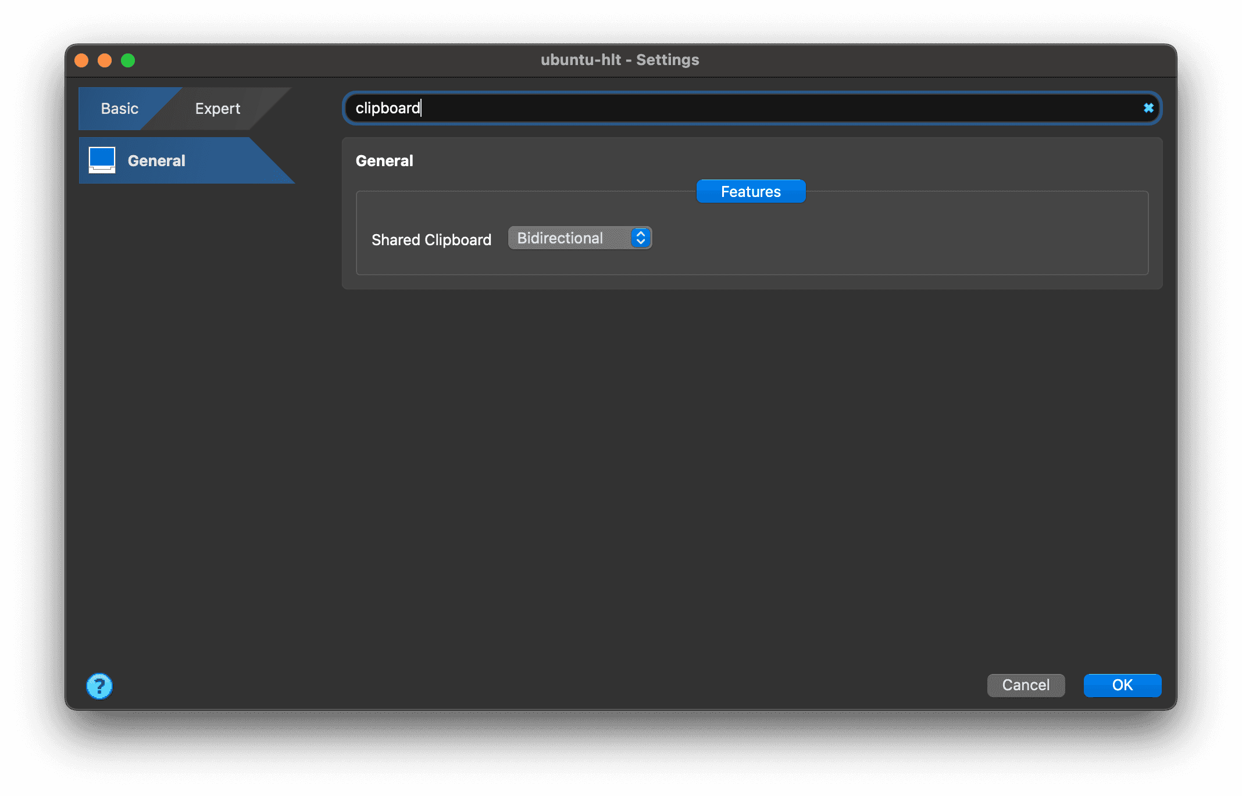This screenshot has height=796, width=1242.
Task: Clear the search field with the X icon
Action: coord(1148,108)
